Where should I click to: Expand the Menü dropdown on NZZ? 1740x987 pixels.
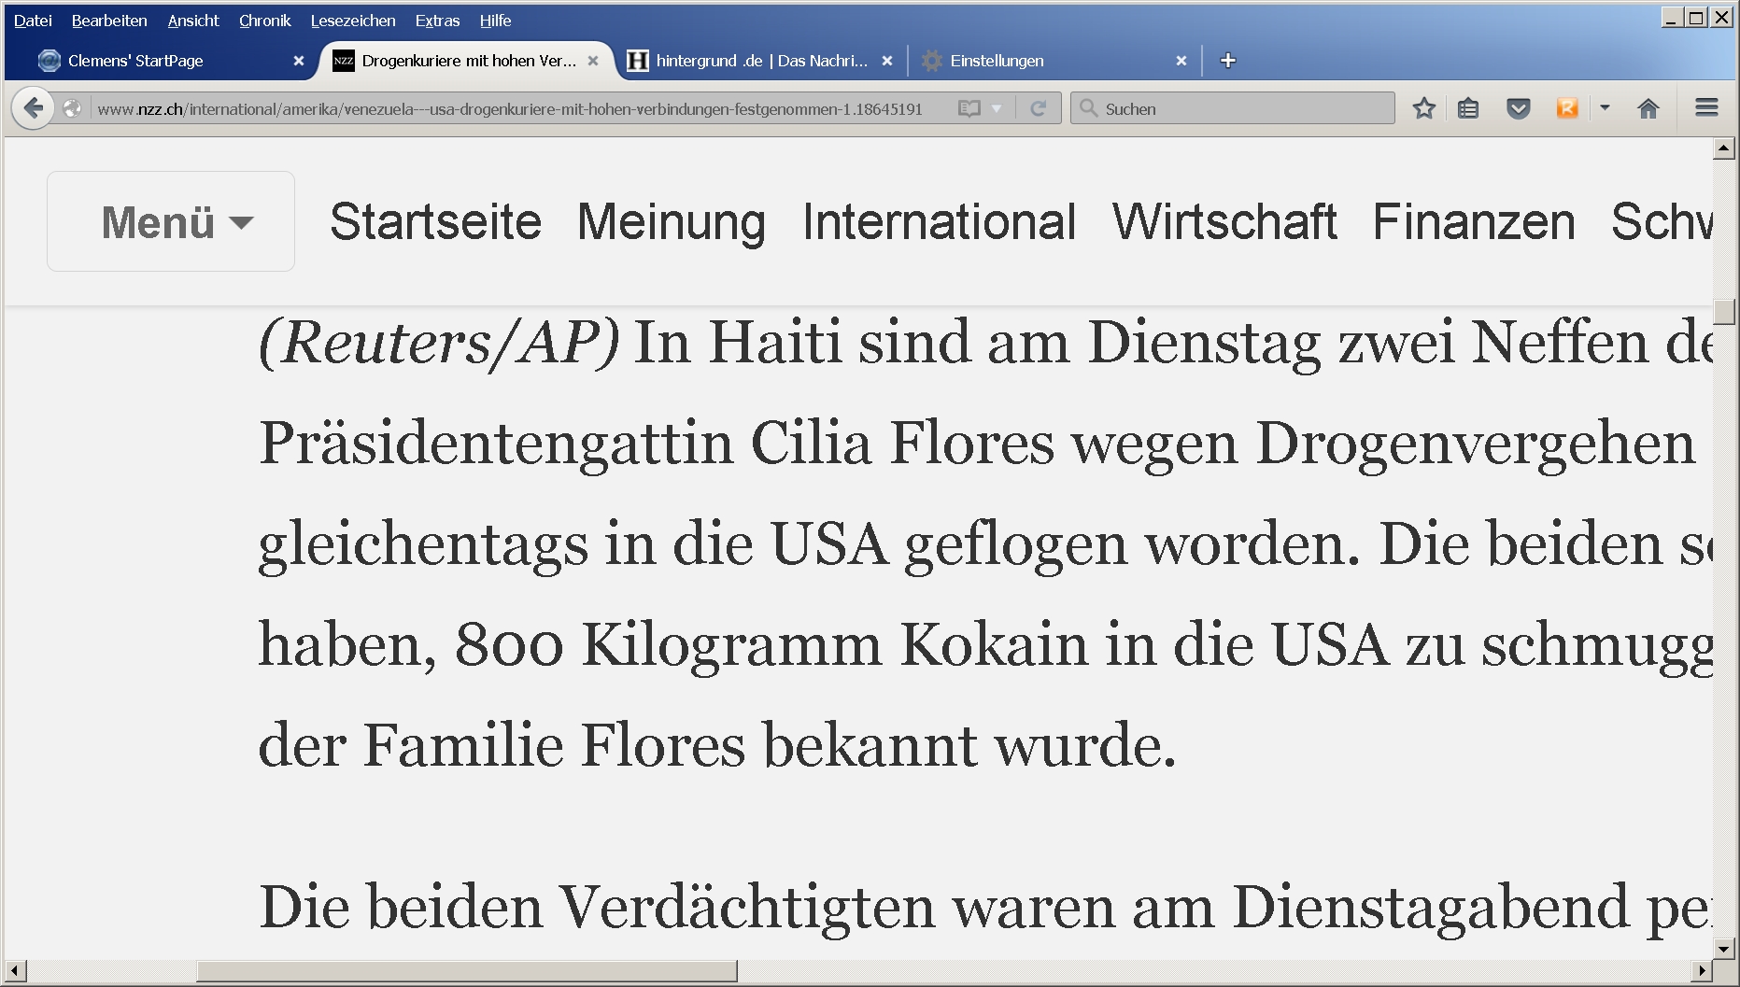pyautogui.click(x=171, y=222)
